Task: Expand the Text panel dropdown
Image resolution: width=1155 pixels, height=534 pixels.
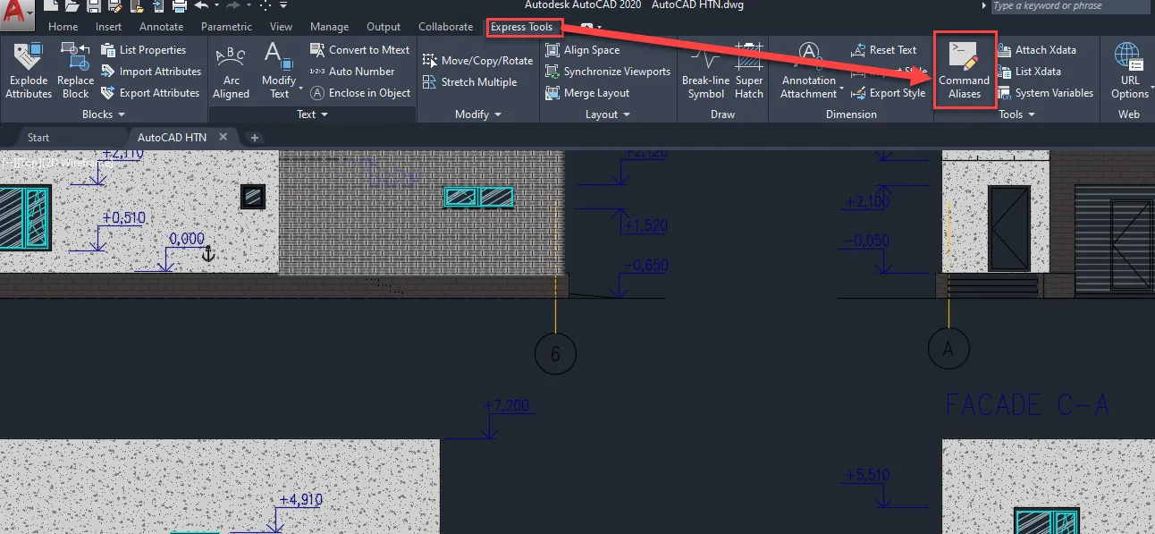Action: 310,114
